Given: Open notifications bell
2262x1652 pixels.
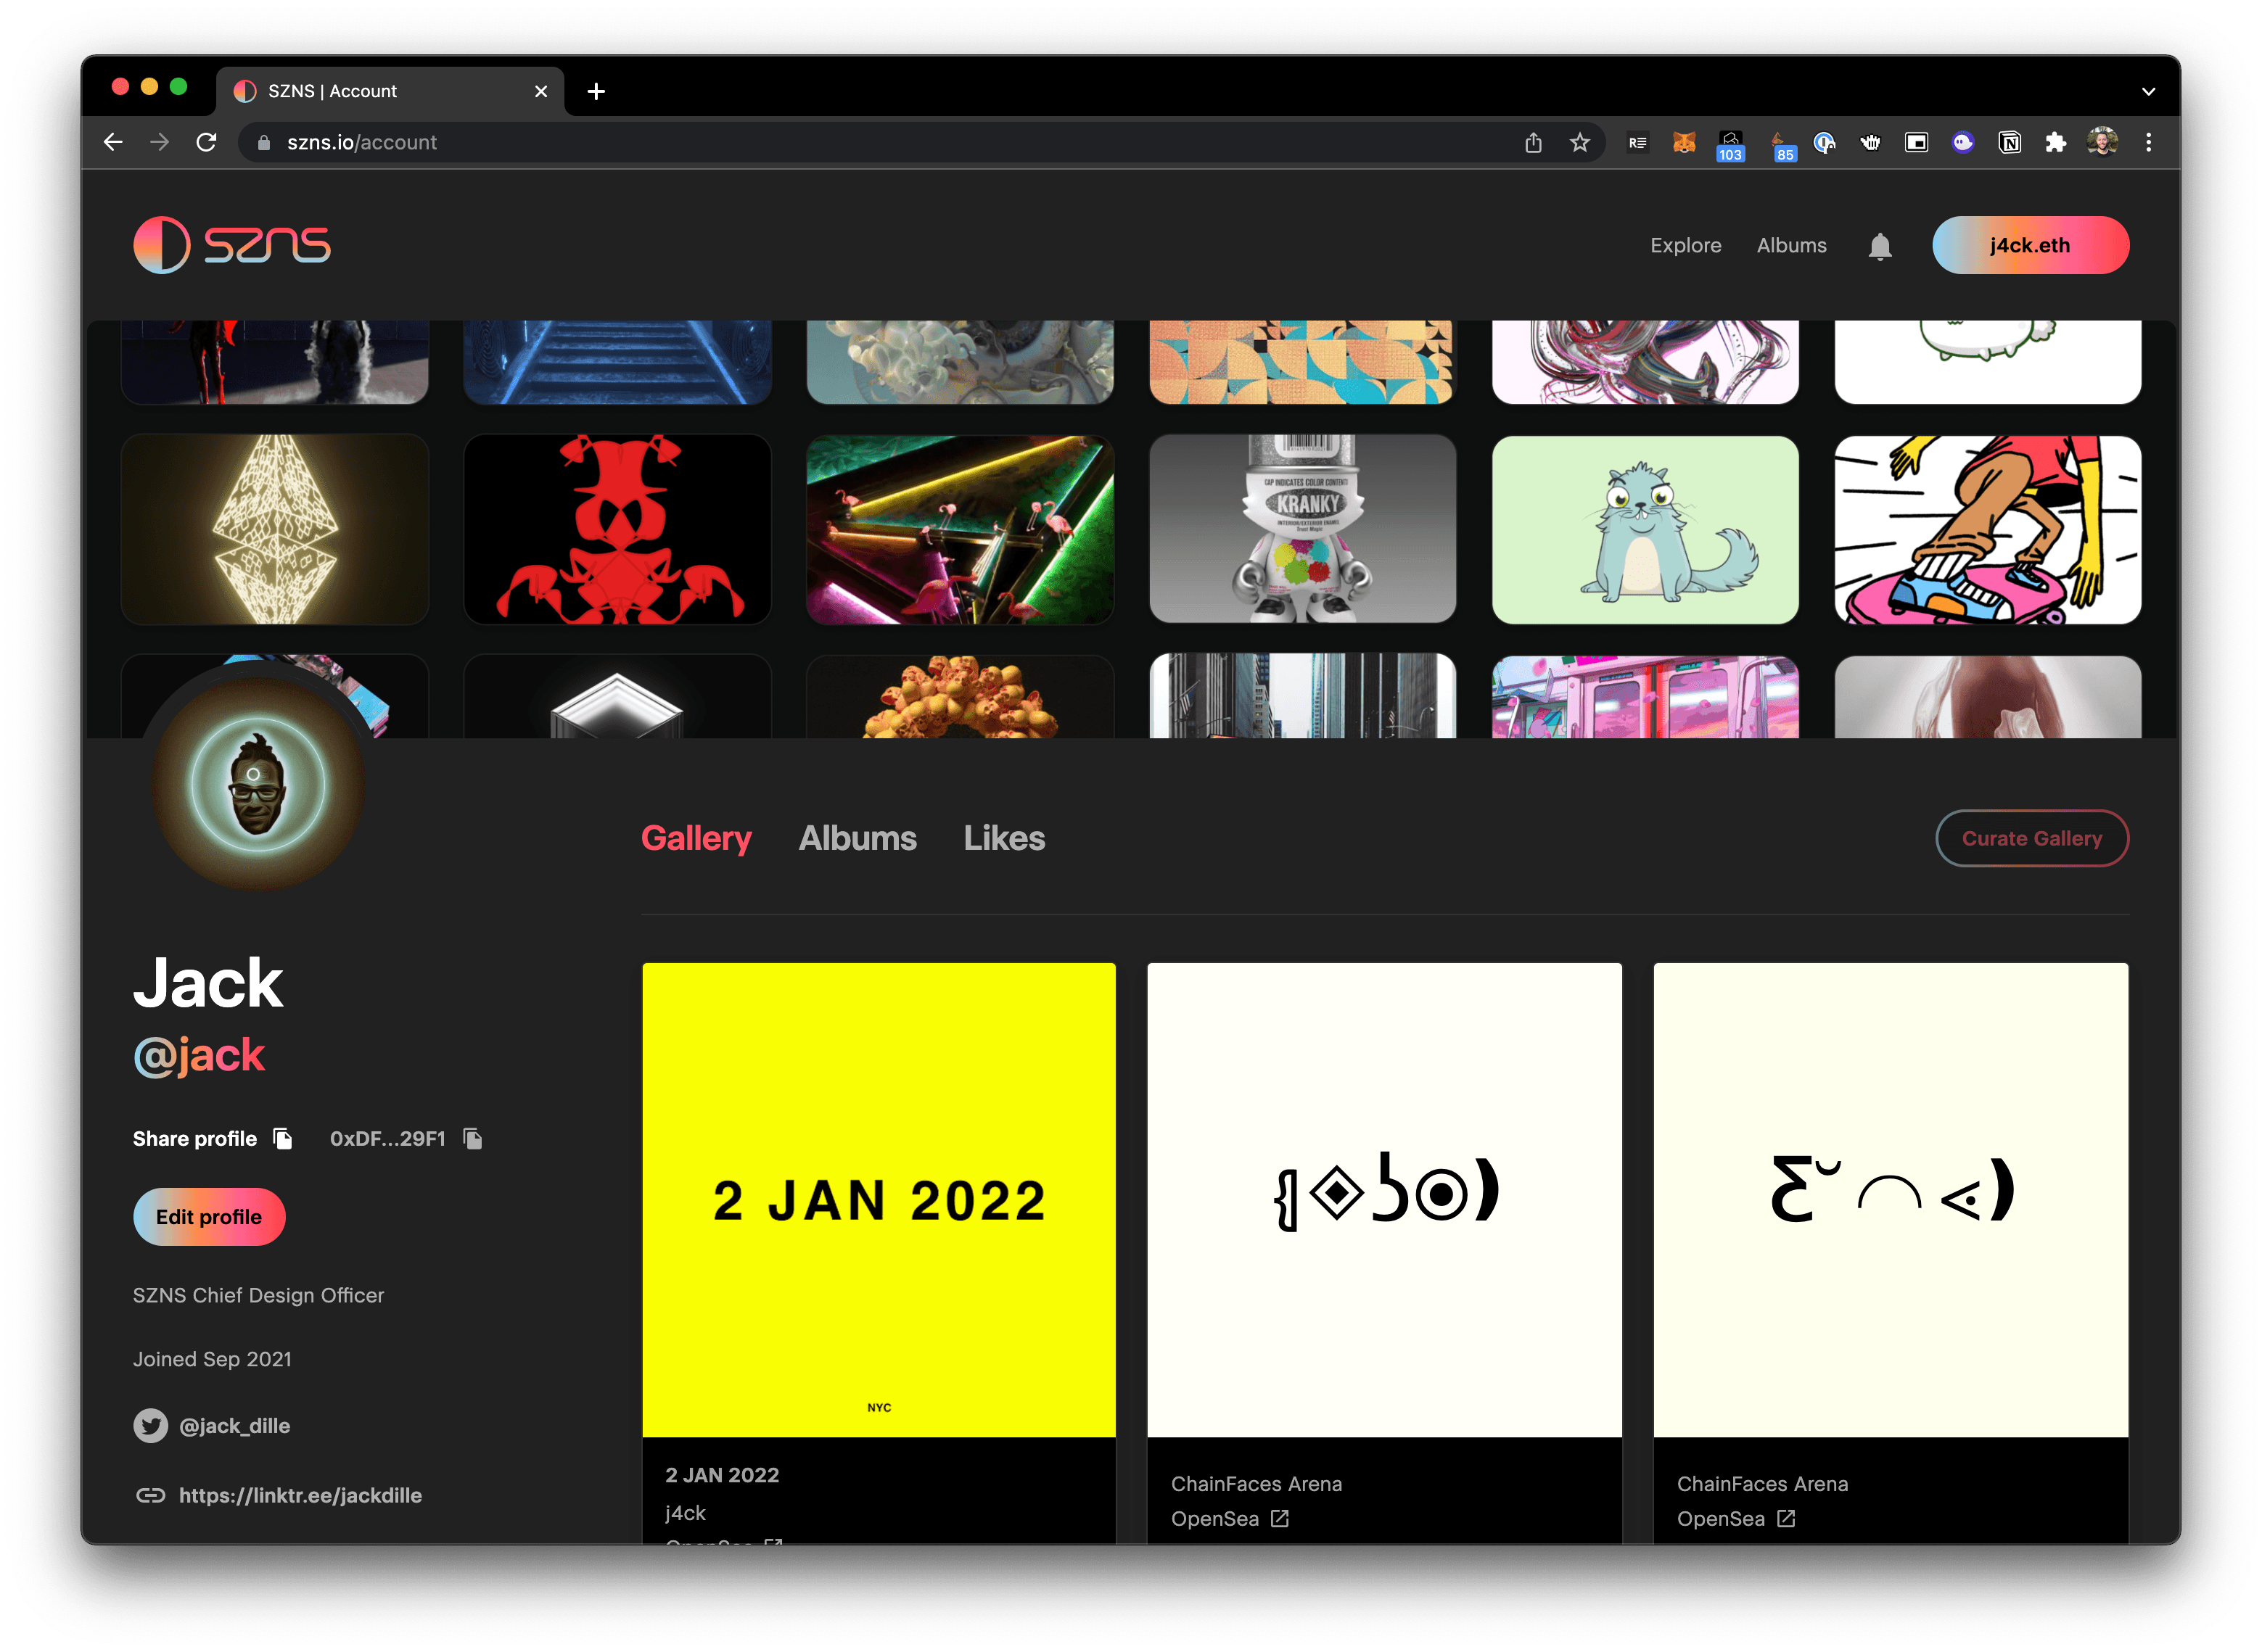Looking at the screenshot, I should point(1880,246).
